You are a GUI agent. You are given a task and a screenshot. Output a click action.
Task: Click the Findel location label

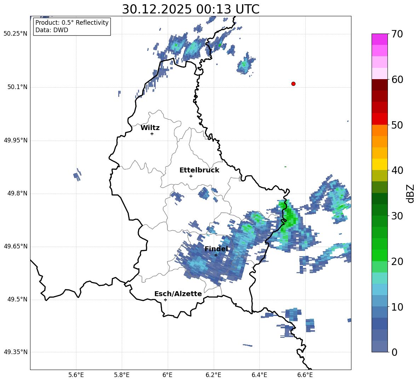click(216, 249)
